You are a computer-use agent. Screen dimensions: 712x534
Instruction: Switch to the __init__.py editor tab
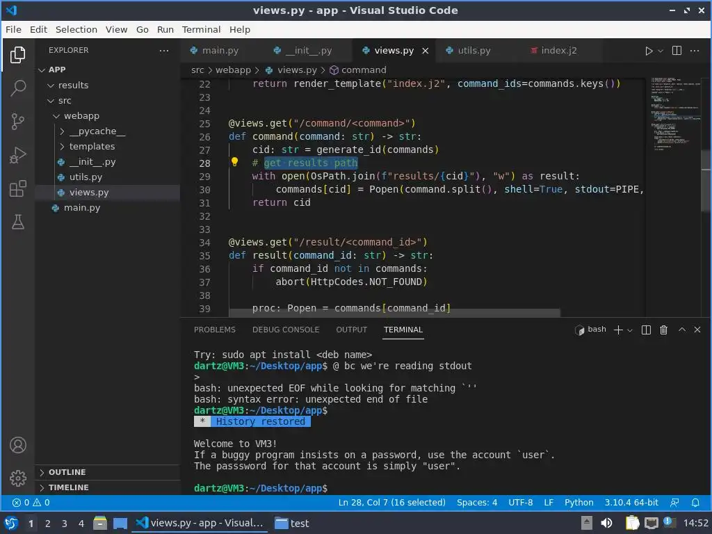click(309, 50)
